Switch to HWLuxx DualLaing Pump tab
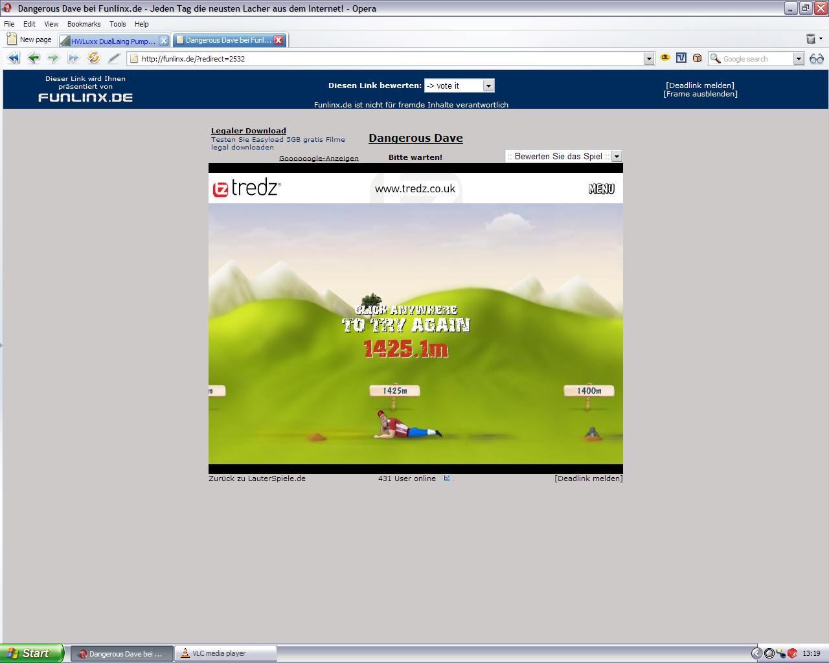Viewport: 829px width, 663px height. 113,40
